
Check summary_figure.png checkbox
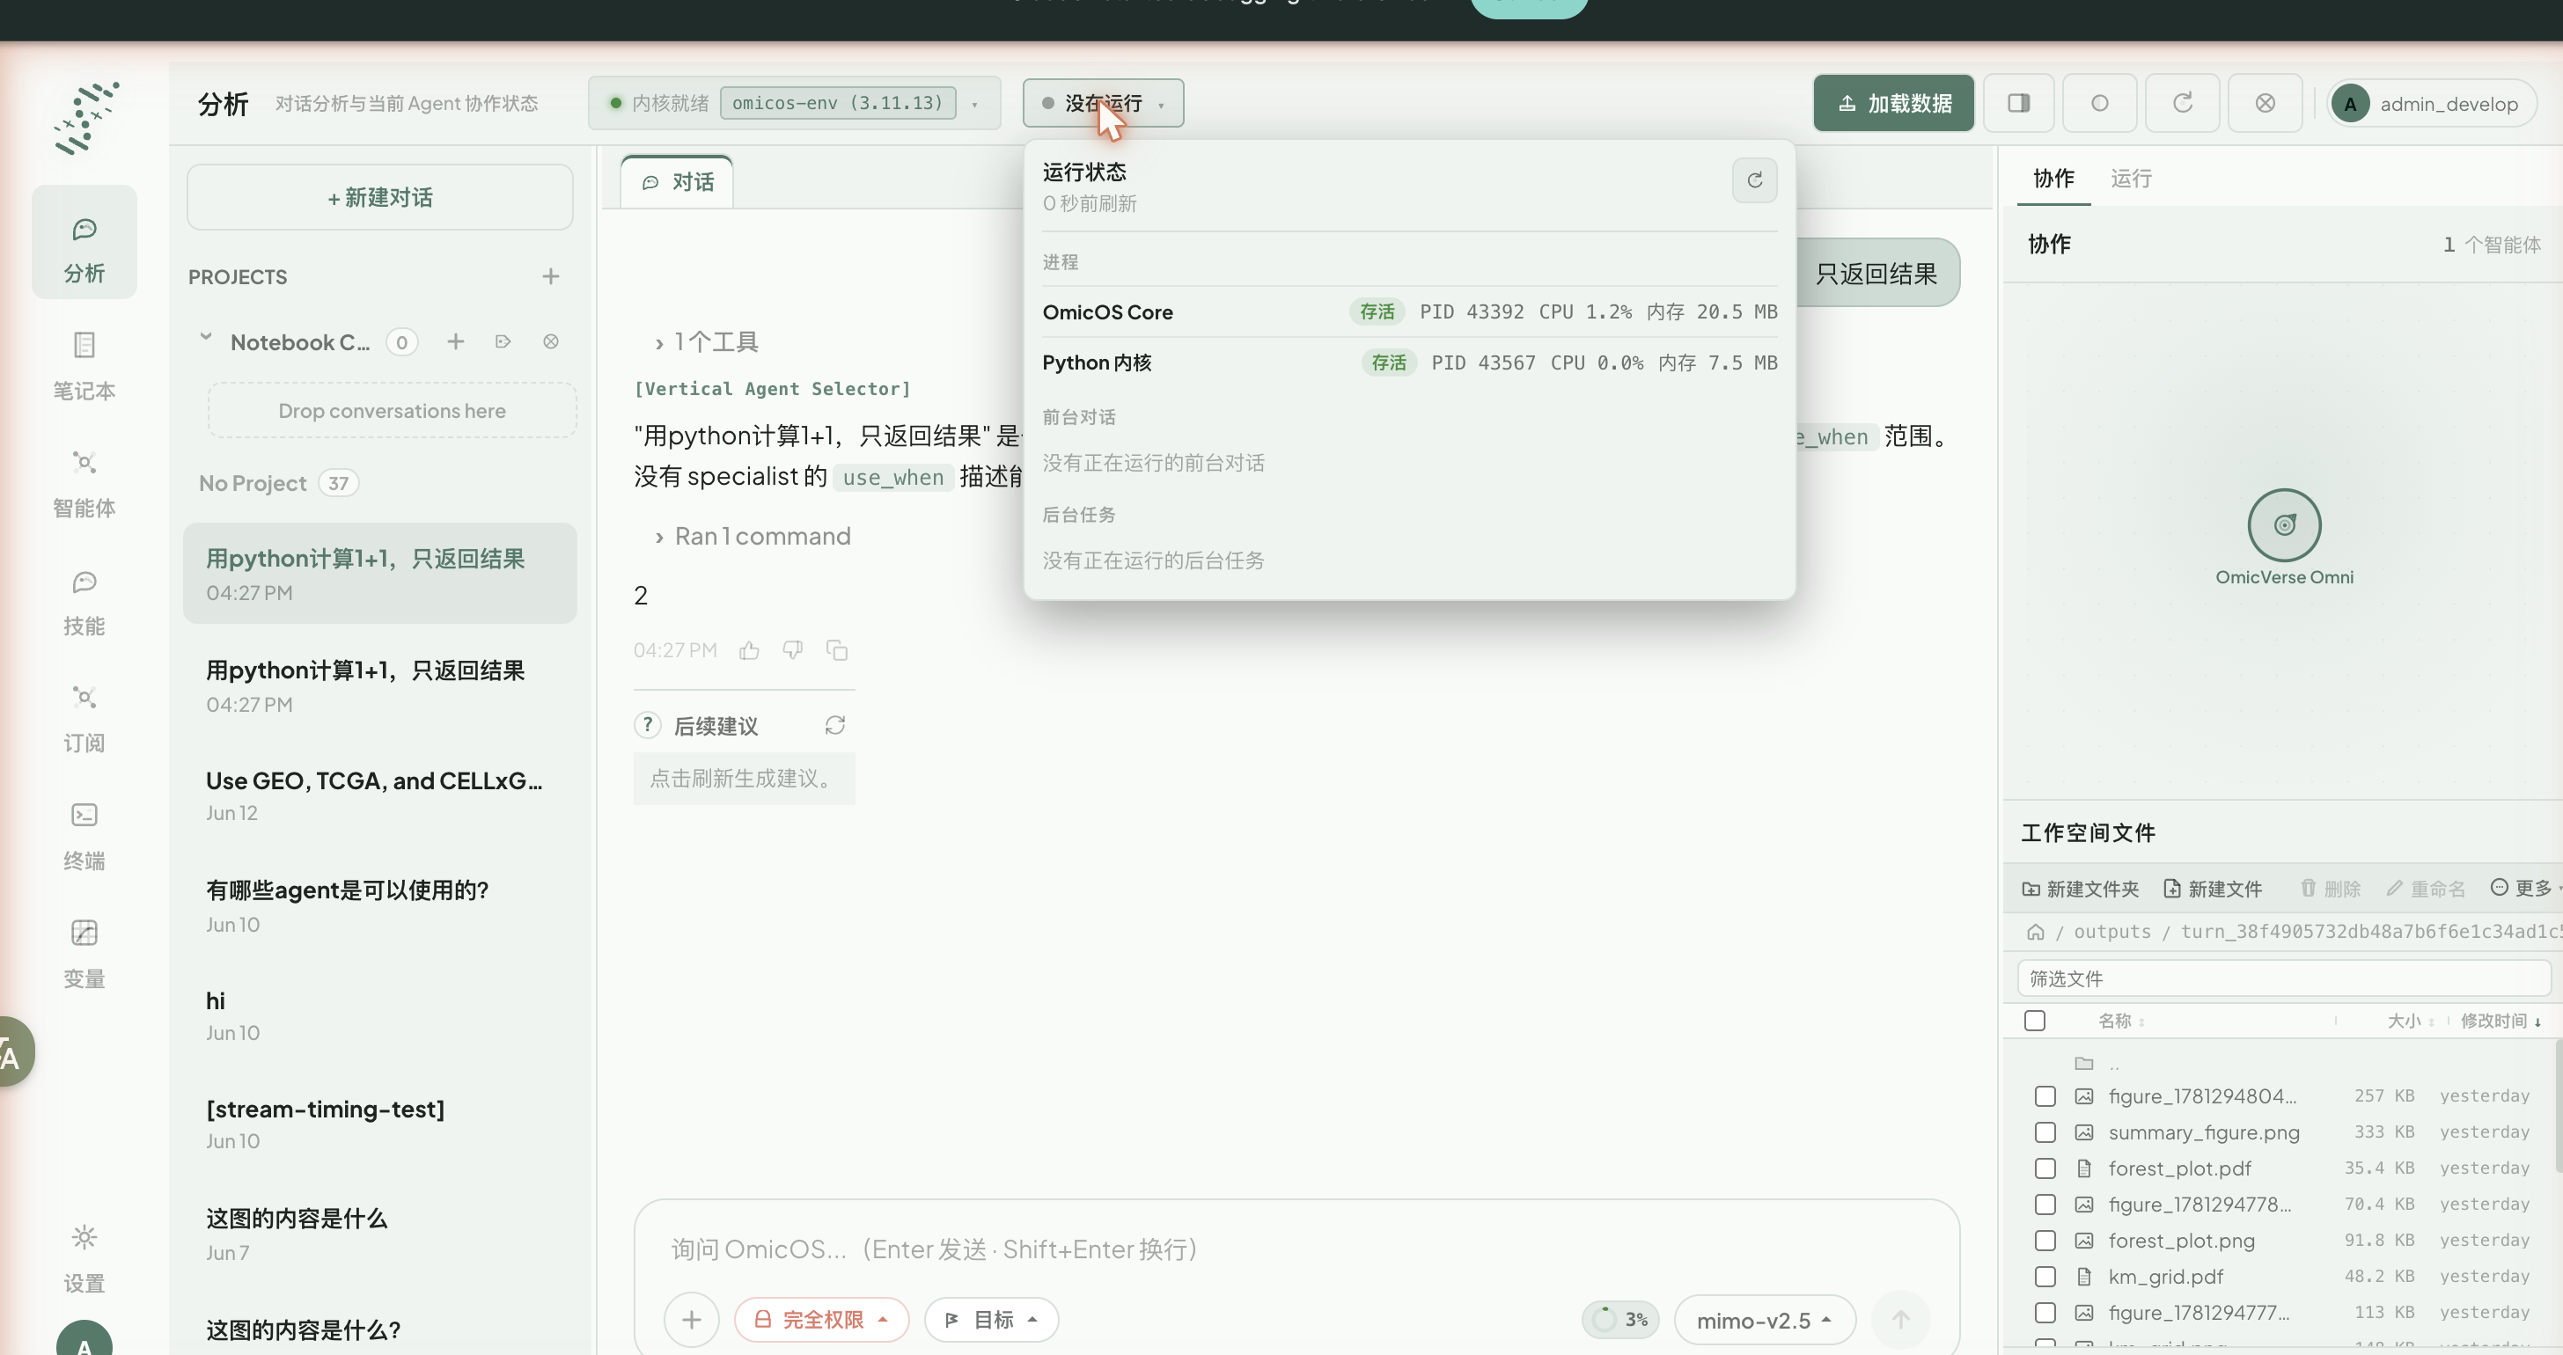(2045, 1132)
